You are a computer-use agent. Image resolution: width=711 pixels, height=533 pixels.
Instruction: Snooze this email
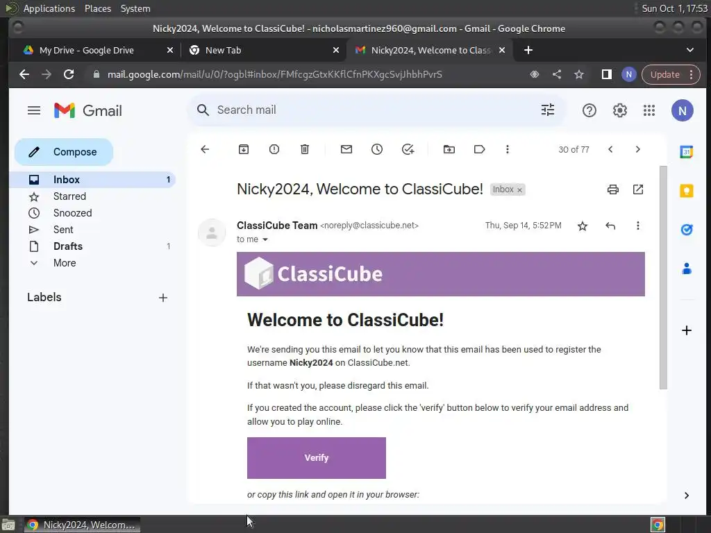click(x=377, y=149)
